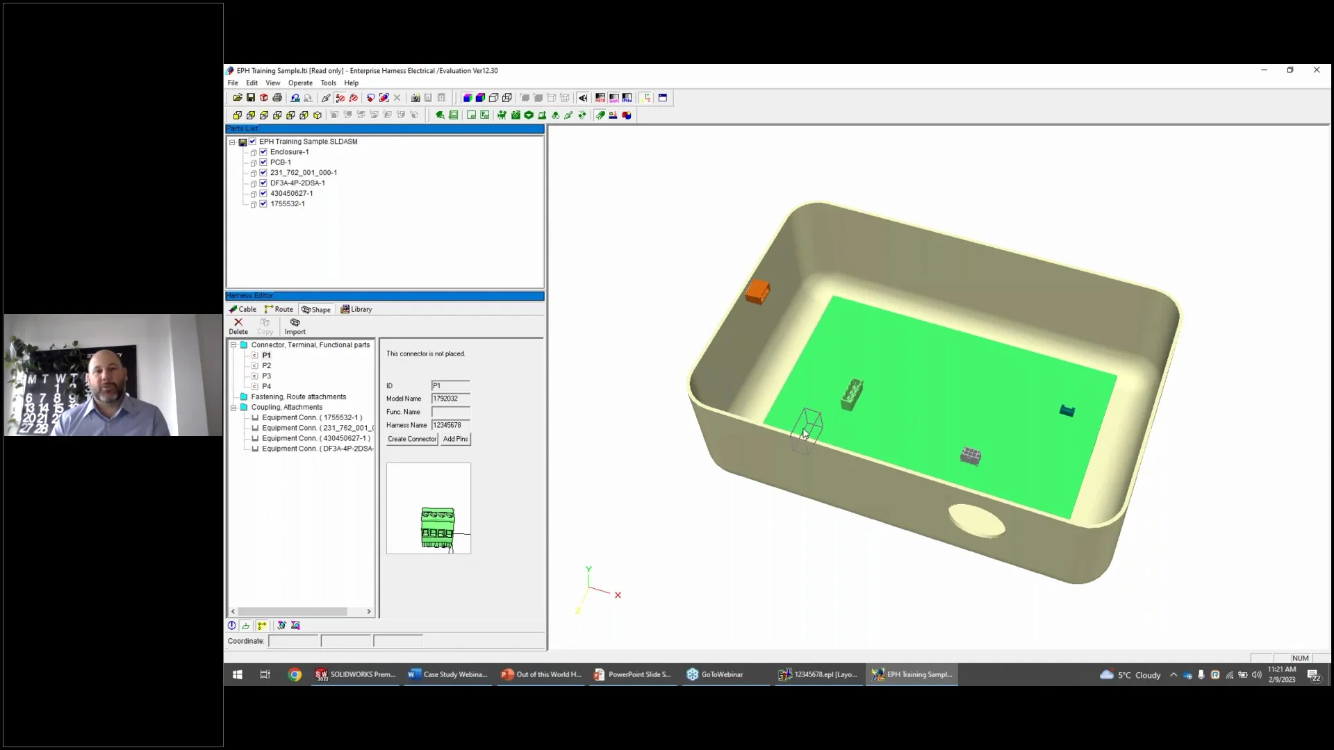
Task: Click the green binoculars icon
Action: click(x=556, y=115)
